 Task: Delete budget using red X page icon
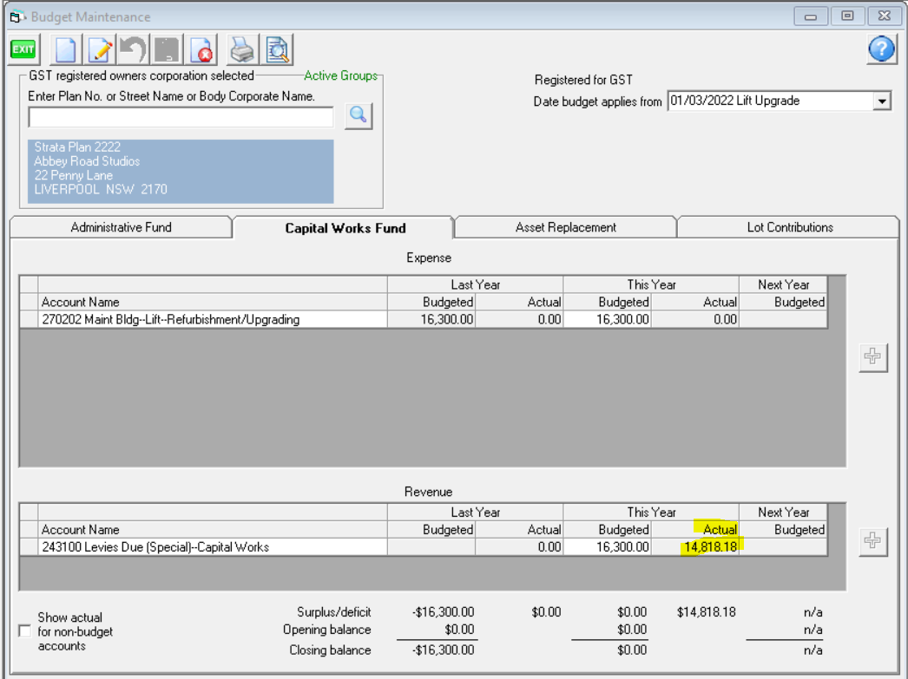coord(201,50)
